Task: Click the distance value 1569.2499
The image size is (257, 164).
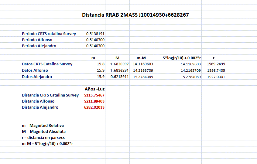Action: (216, 64)
